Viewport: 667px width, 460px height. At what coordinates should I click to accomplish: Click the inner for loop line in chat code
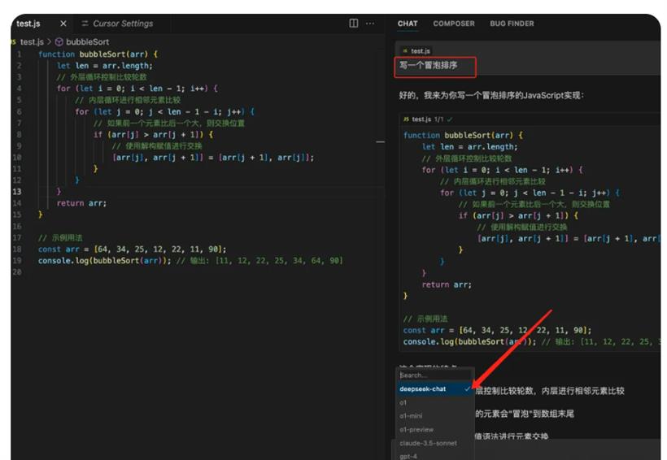click(530, 193)
